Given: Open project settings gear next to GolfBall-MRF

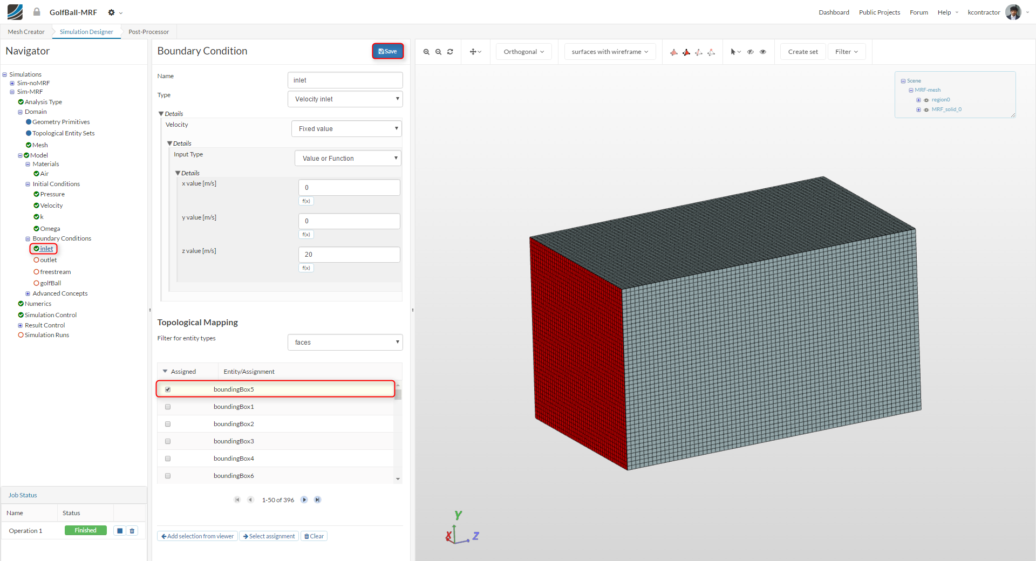Looking at the screenshot, I should [112, 12].
